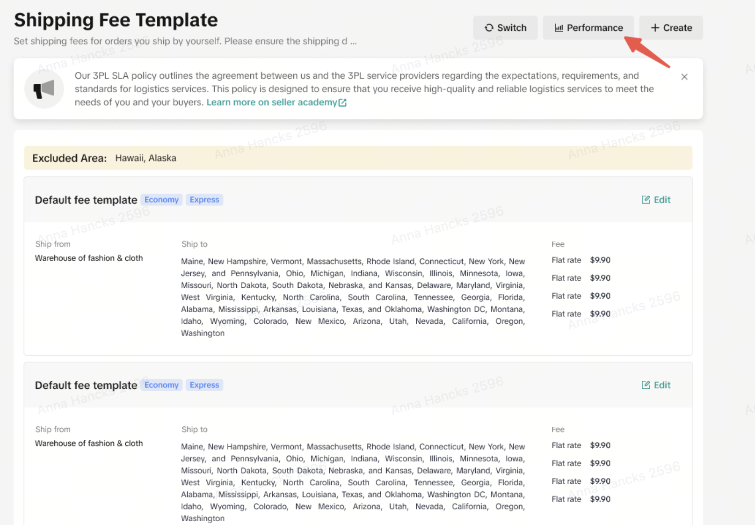Open Learn more on seller academy link

click(x=271, y=102)
